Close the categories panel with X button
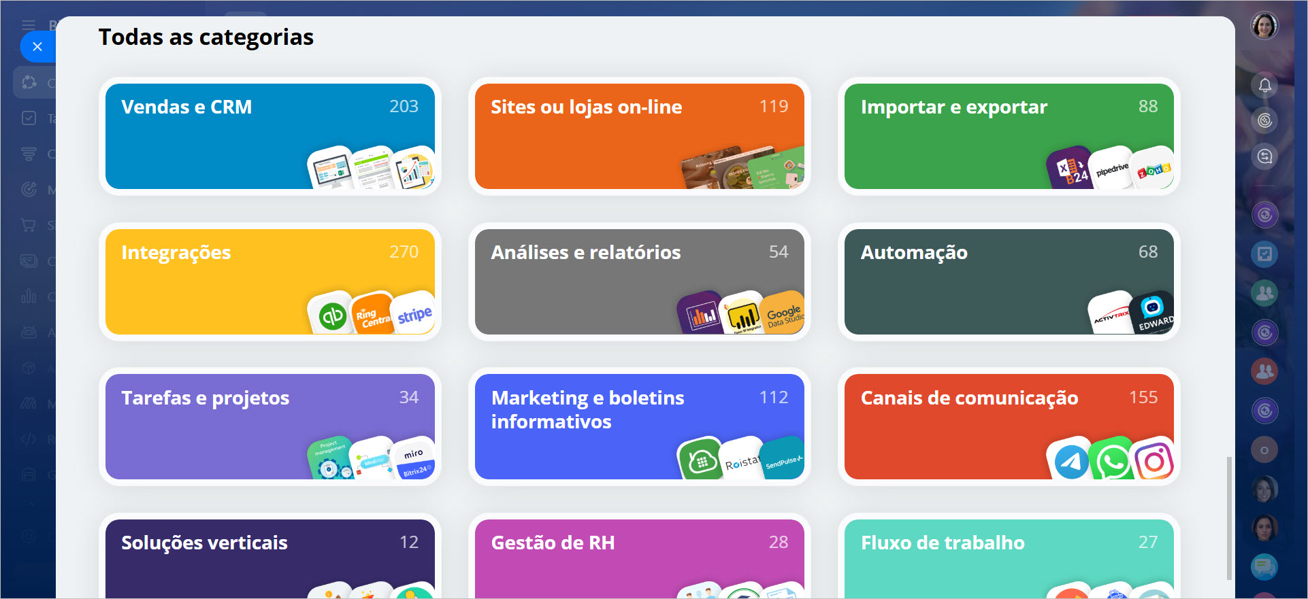Screen dimensions: 1308x599 click(37, 47)
